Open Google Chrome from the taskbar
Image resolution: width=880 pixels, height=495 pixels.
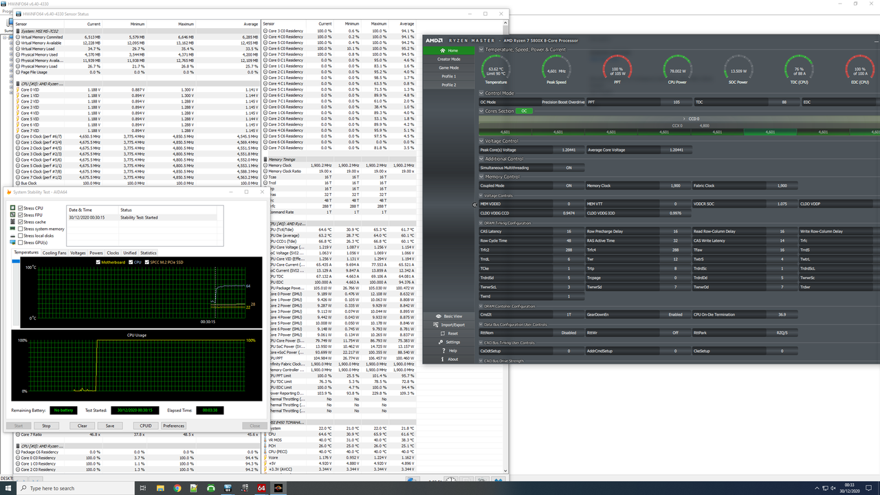click(x=177, y=488)
